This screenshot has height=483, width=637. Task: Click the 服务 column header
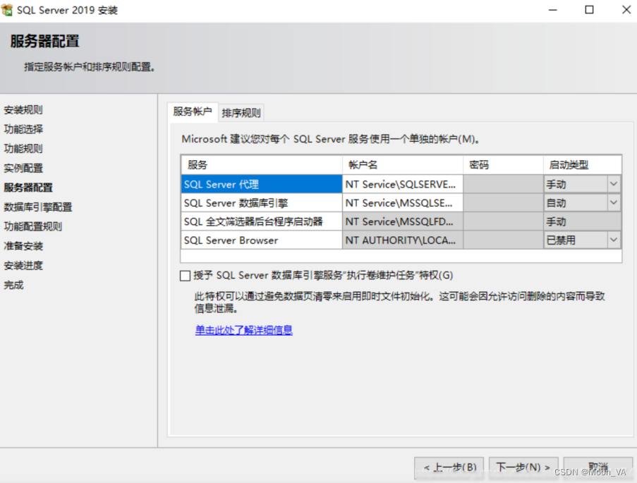[262, 165]
